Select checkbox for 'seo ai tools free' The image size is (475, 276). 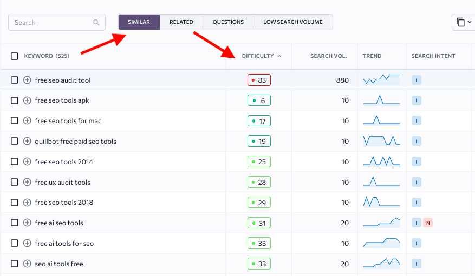[x=15, y=264]
